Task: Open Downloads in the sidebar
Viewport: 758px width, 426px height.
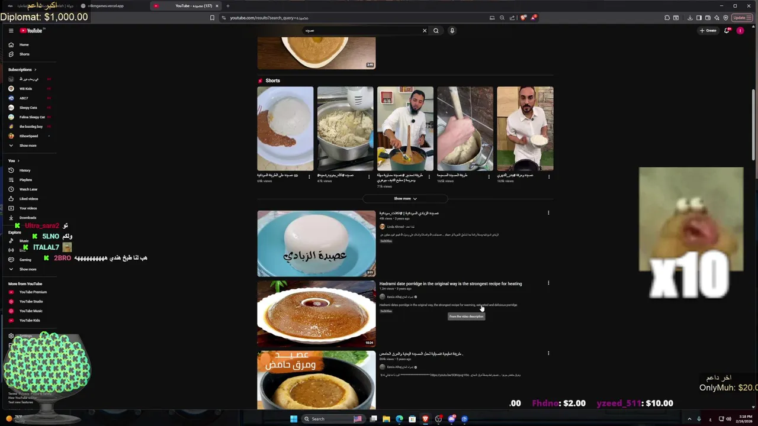Action: (27, 218)
